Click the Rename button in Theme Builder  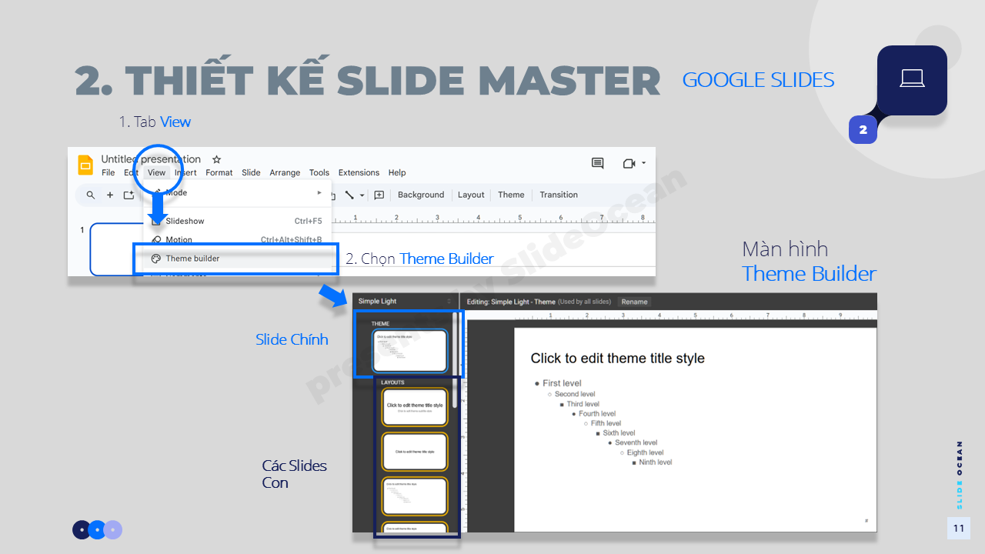[634, 302]
